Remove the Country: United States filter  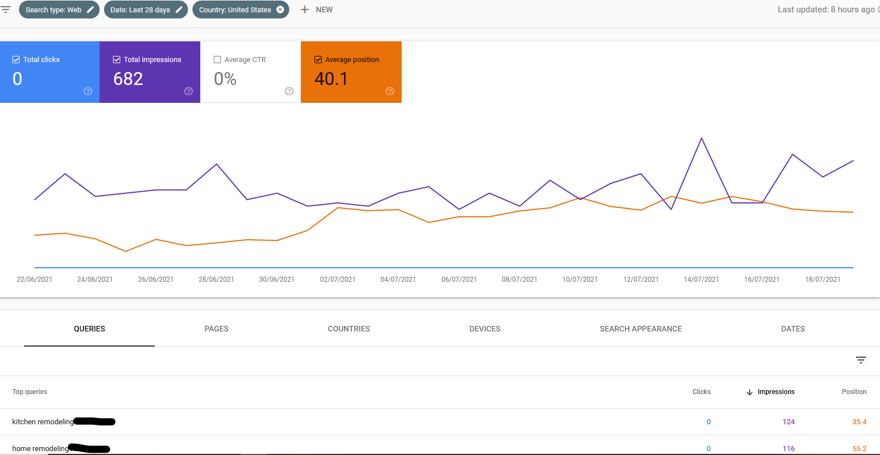[x=280, y=10]
